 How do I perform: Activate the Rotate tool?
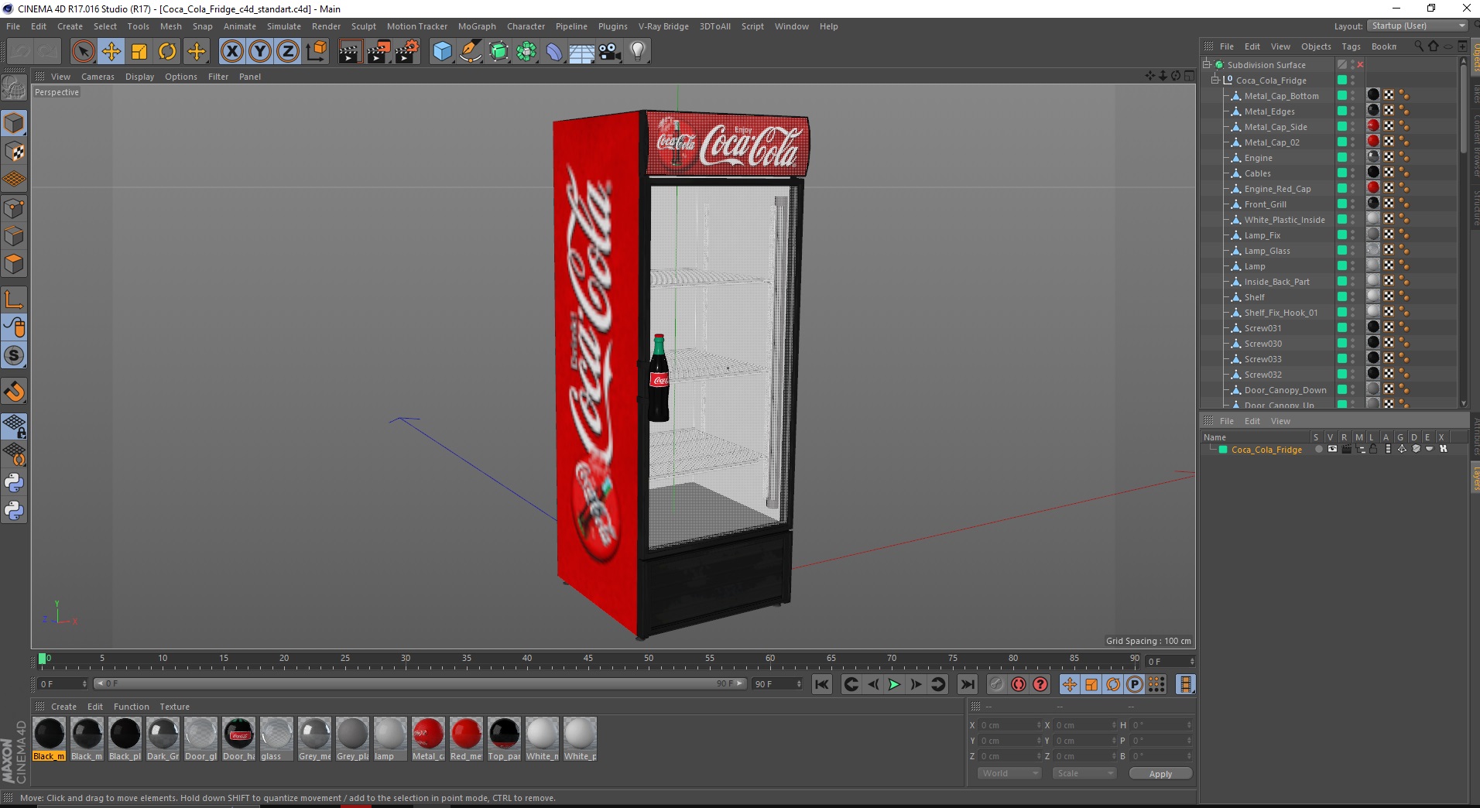(167, 52)
